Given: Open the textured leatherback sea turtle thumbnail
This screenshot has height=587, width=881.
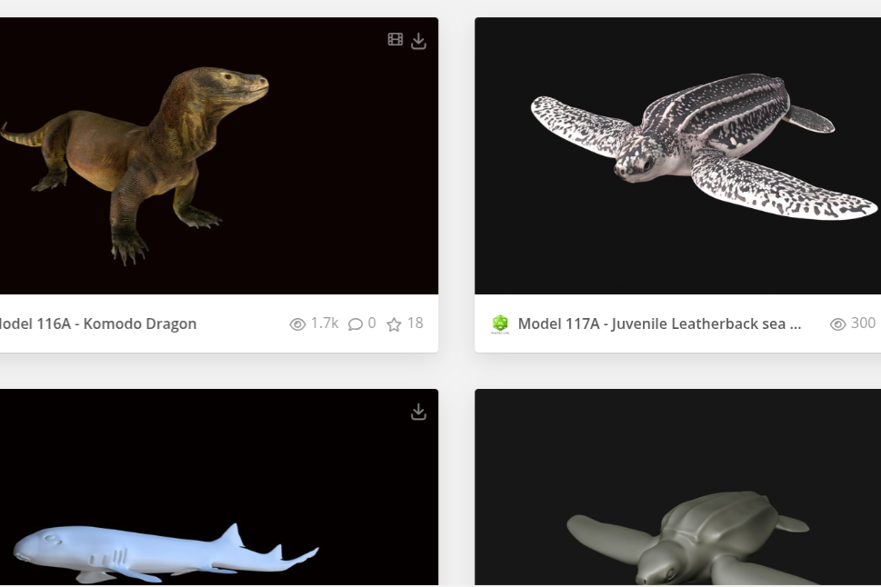Looking at the screenshot, I should (677, 155).
